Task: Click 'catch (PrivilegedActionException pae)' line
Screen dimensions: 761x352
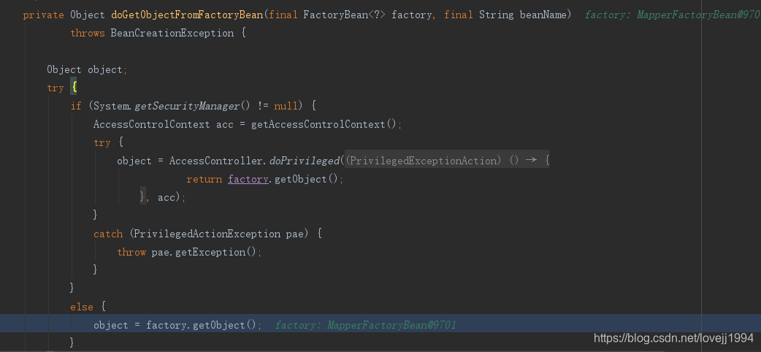Action: click(208, 234)
